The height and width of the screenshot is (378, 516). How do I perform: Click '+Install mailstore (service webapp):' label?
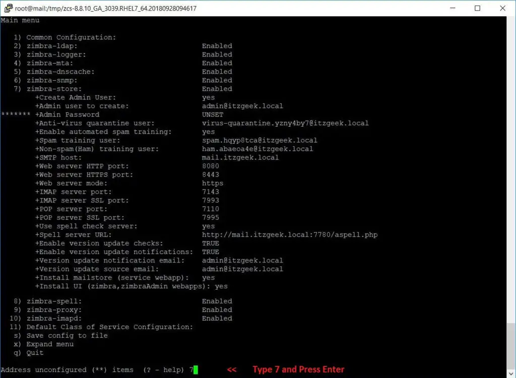click(112, 278)
